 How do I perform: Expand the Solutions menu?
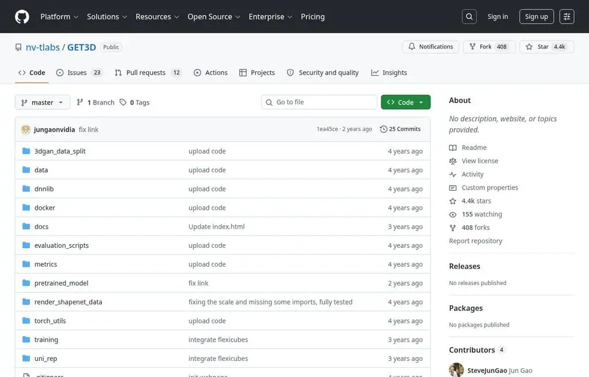[106, 17]
